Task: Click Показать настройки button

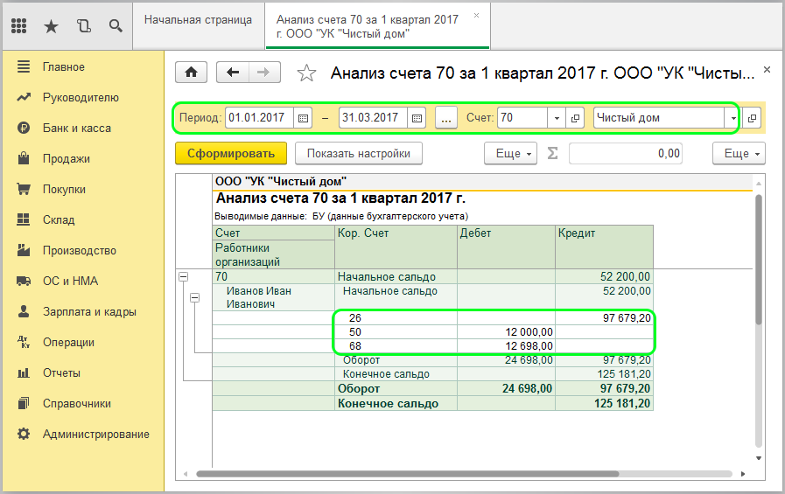Action: 359,154
